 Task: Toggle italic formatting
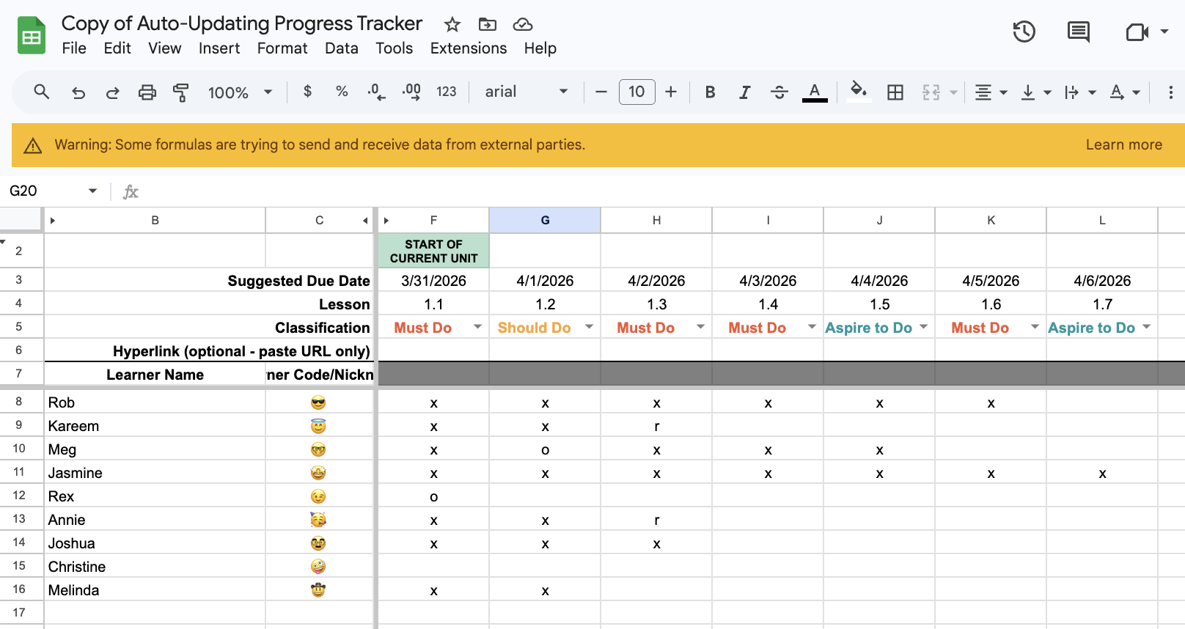pyautogui.click(x=744, y=92)
